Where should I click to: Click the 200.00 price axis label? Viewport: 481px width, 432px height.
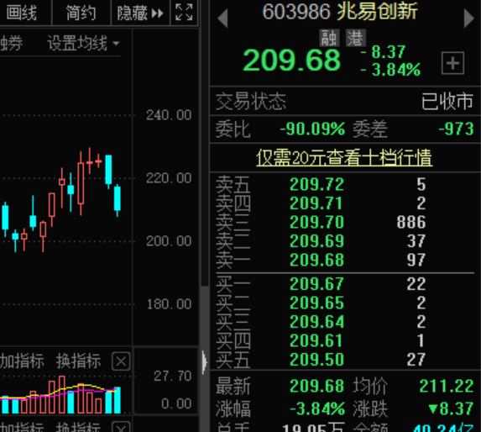[x=169, y=241]
